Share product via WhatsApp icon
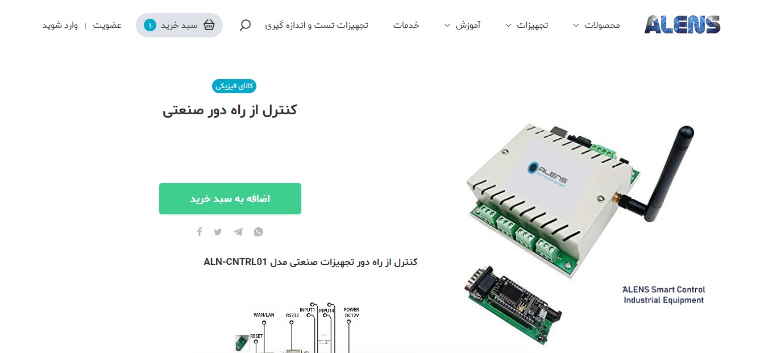Screen dimensions: 764x353 pyautogui.click(x=259, y=232)
